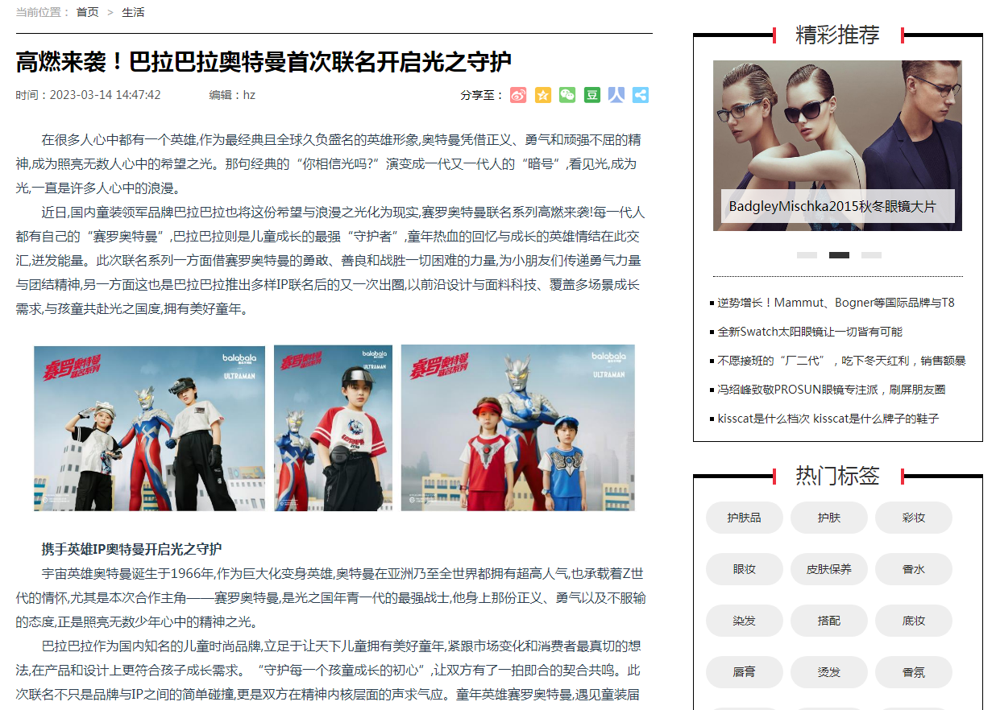Share to Qzone with the star icon

[x=543, y=95]
